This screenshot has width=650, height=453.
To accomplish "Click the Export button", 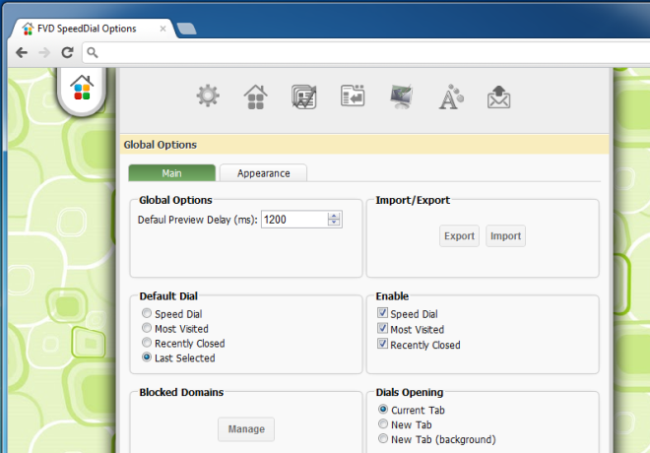I will (x=459, y=235).
